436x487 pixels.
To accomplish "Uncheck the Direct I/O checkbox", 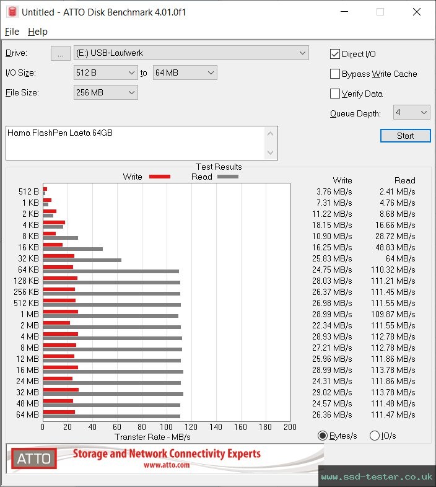I will tap(335, 54).
